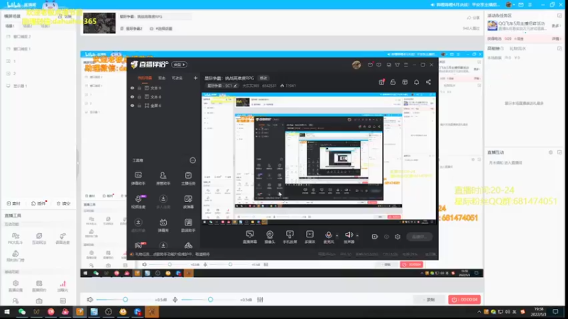Add 直播屏幕 source in 直播伴侣

(250, 237)
